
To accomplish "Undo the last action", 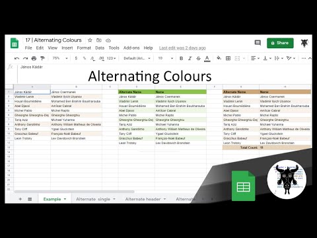I will (x=17, y=58).
